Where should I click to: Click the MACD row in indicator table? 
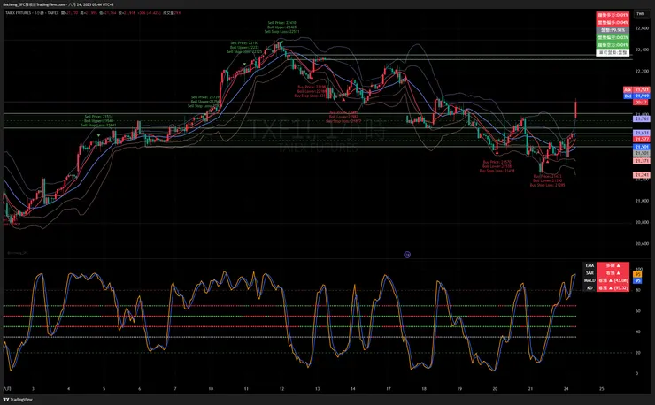[605, 280]
